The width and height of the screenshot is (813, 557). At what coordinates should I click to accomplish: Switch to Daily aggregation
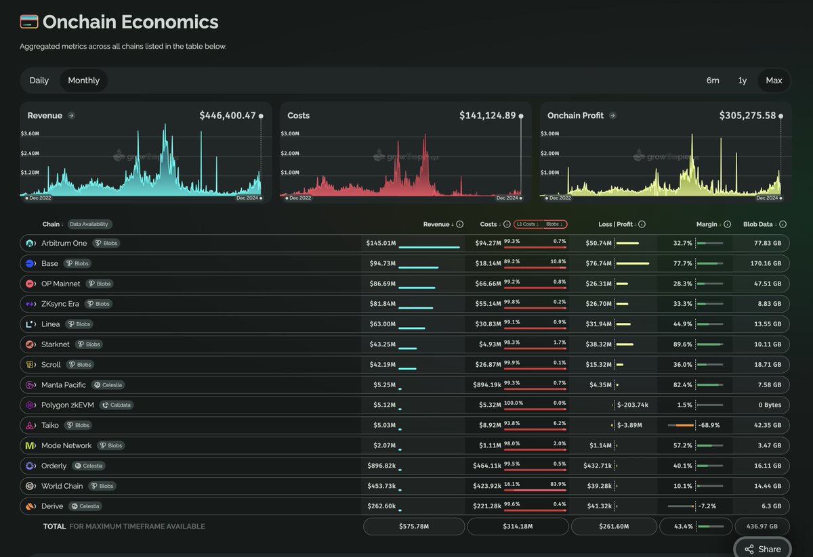[x=39, y=81]
